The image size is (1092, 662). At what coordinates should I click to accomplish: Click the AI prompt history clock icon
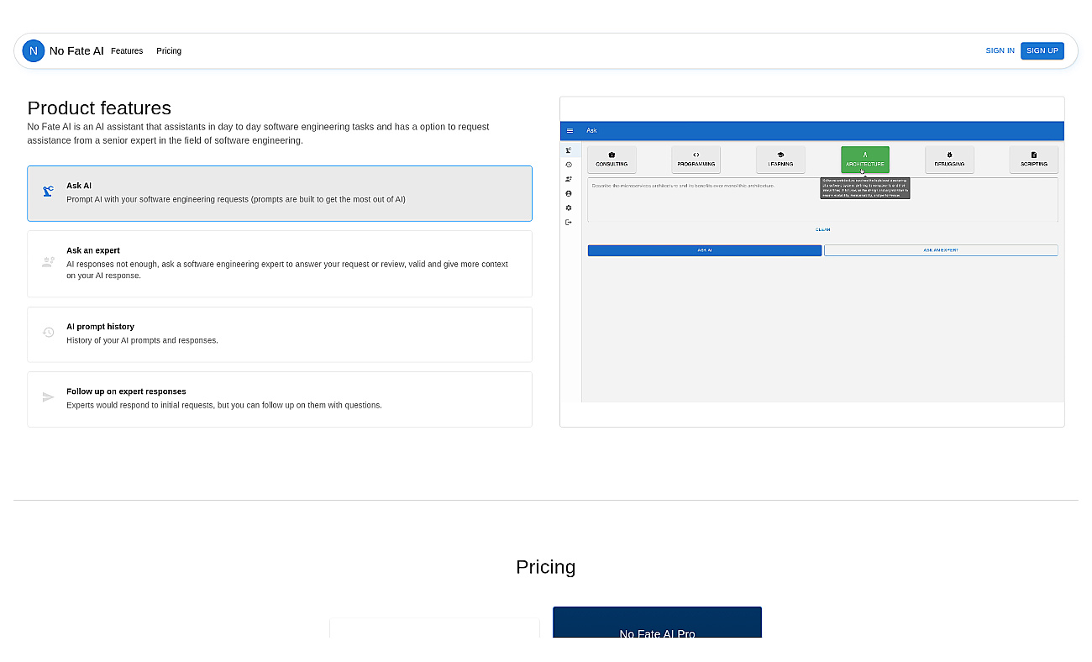coord(48,333)
